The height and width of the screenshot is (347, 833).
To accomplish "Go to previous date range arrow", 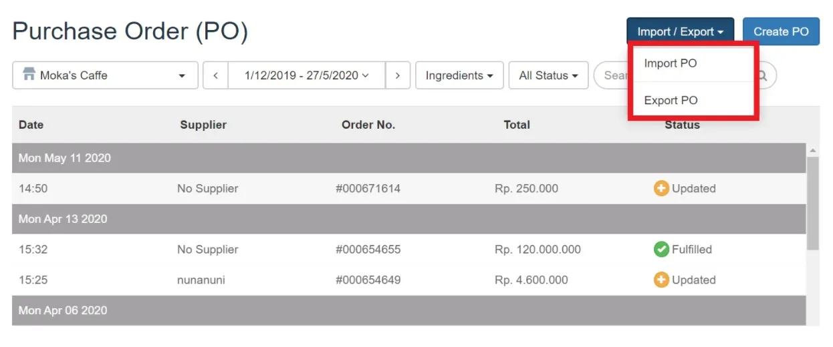I will (215, 75).
